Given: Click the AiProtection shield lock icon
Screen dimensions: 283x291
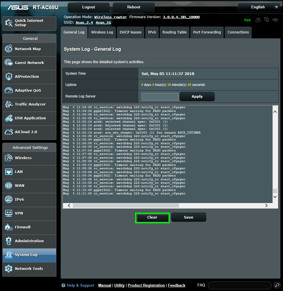Looking at the screenshot, I should pyautogui.click(x=9, y=76).
